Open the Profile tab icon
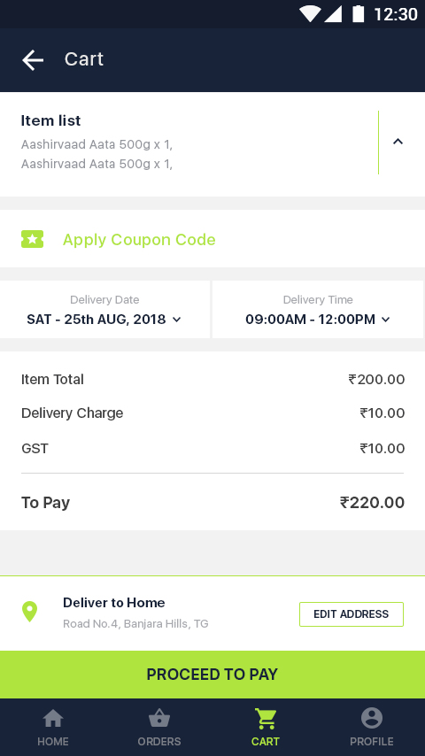The image size is (425, 756). (x=372, y=719)
